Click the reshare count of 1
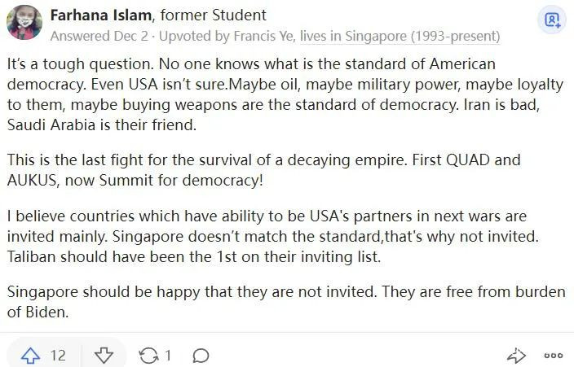Screen dimensions: 574x367 pyautogui.click(x=168, y=356)
